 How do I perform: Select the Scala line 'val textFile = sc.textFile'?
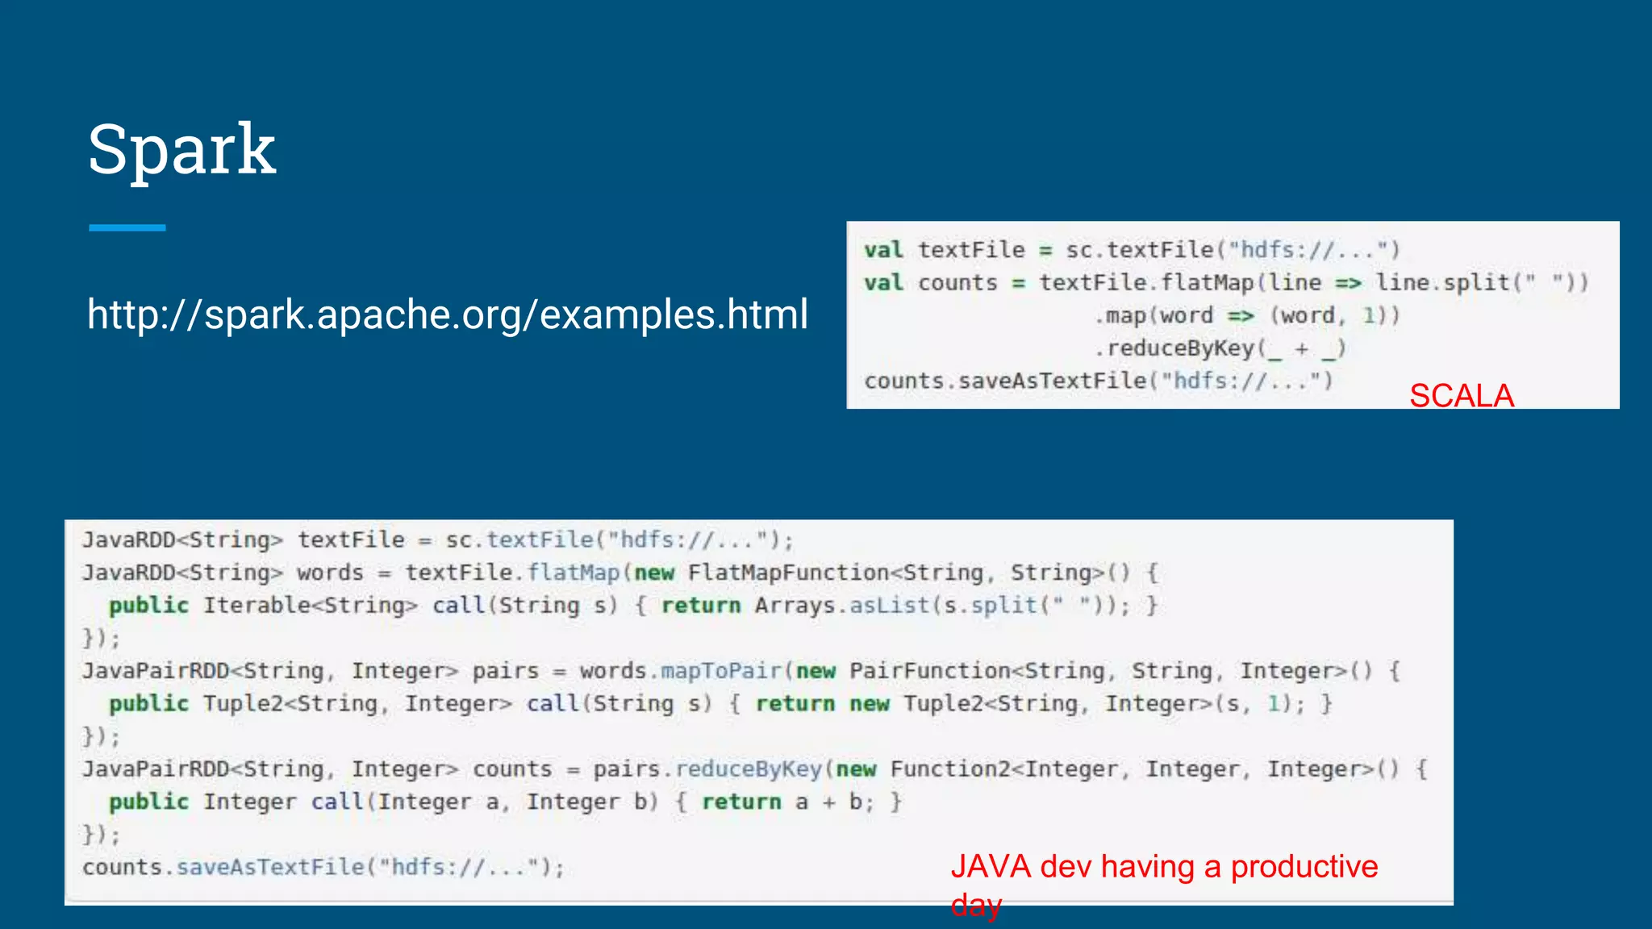(1132, 250)
